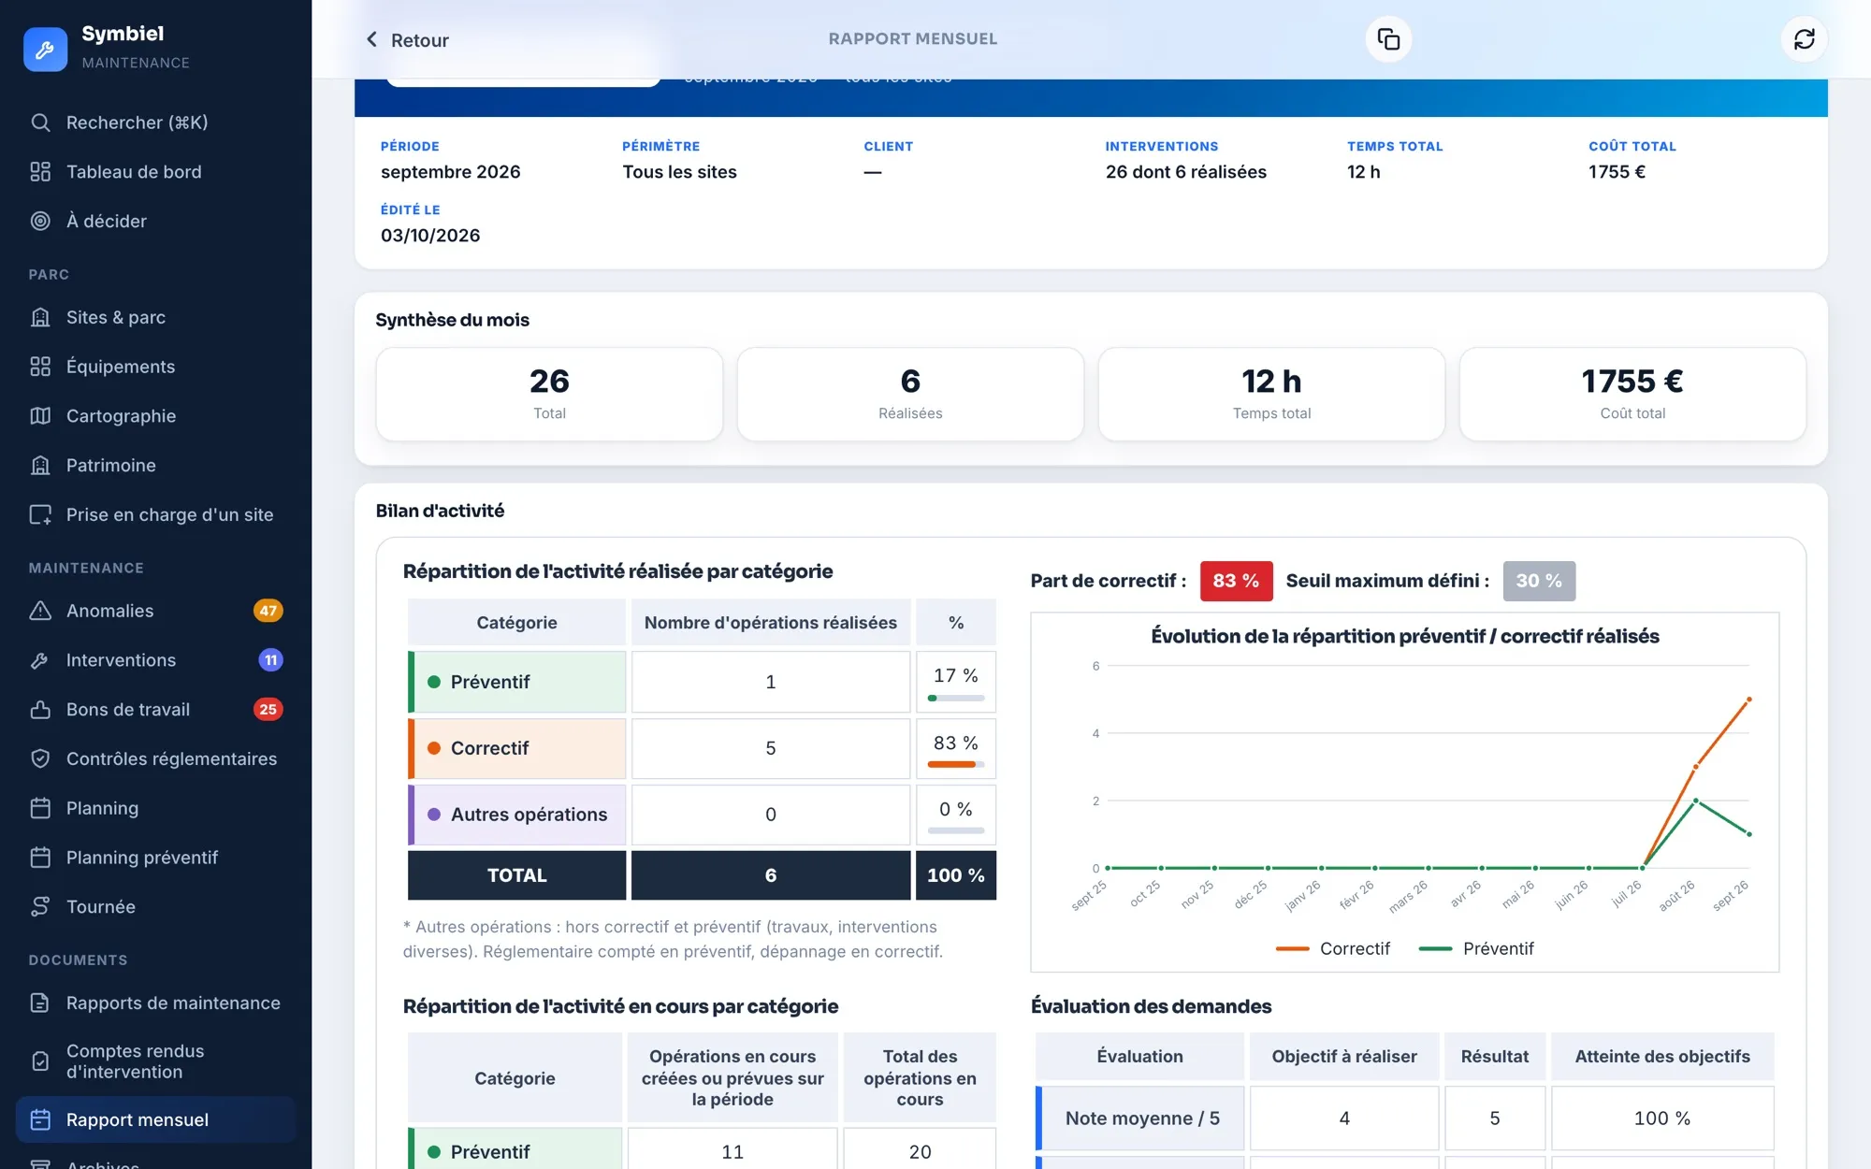Go back with the Retour button

pyautogui.click(x=407, y=40)
